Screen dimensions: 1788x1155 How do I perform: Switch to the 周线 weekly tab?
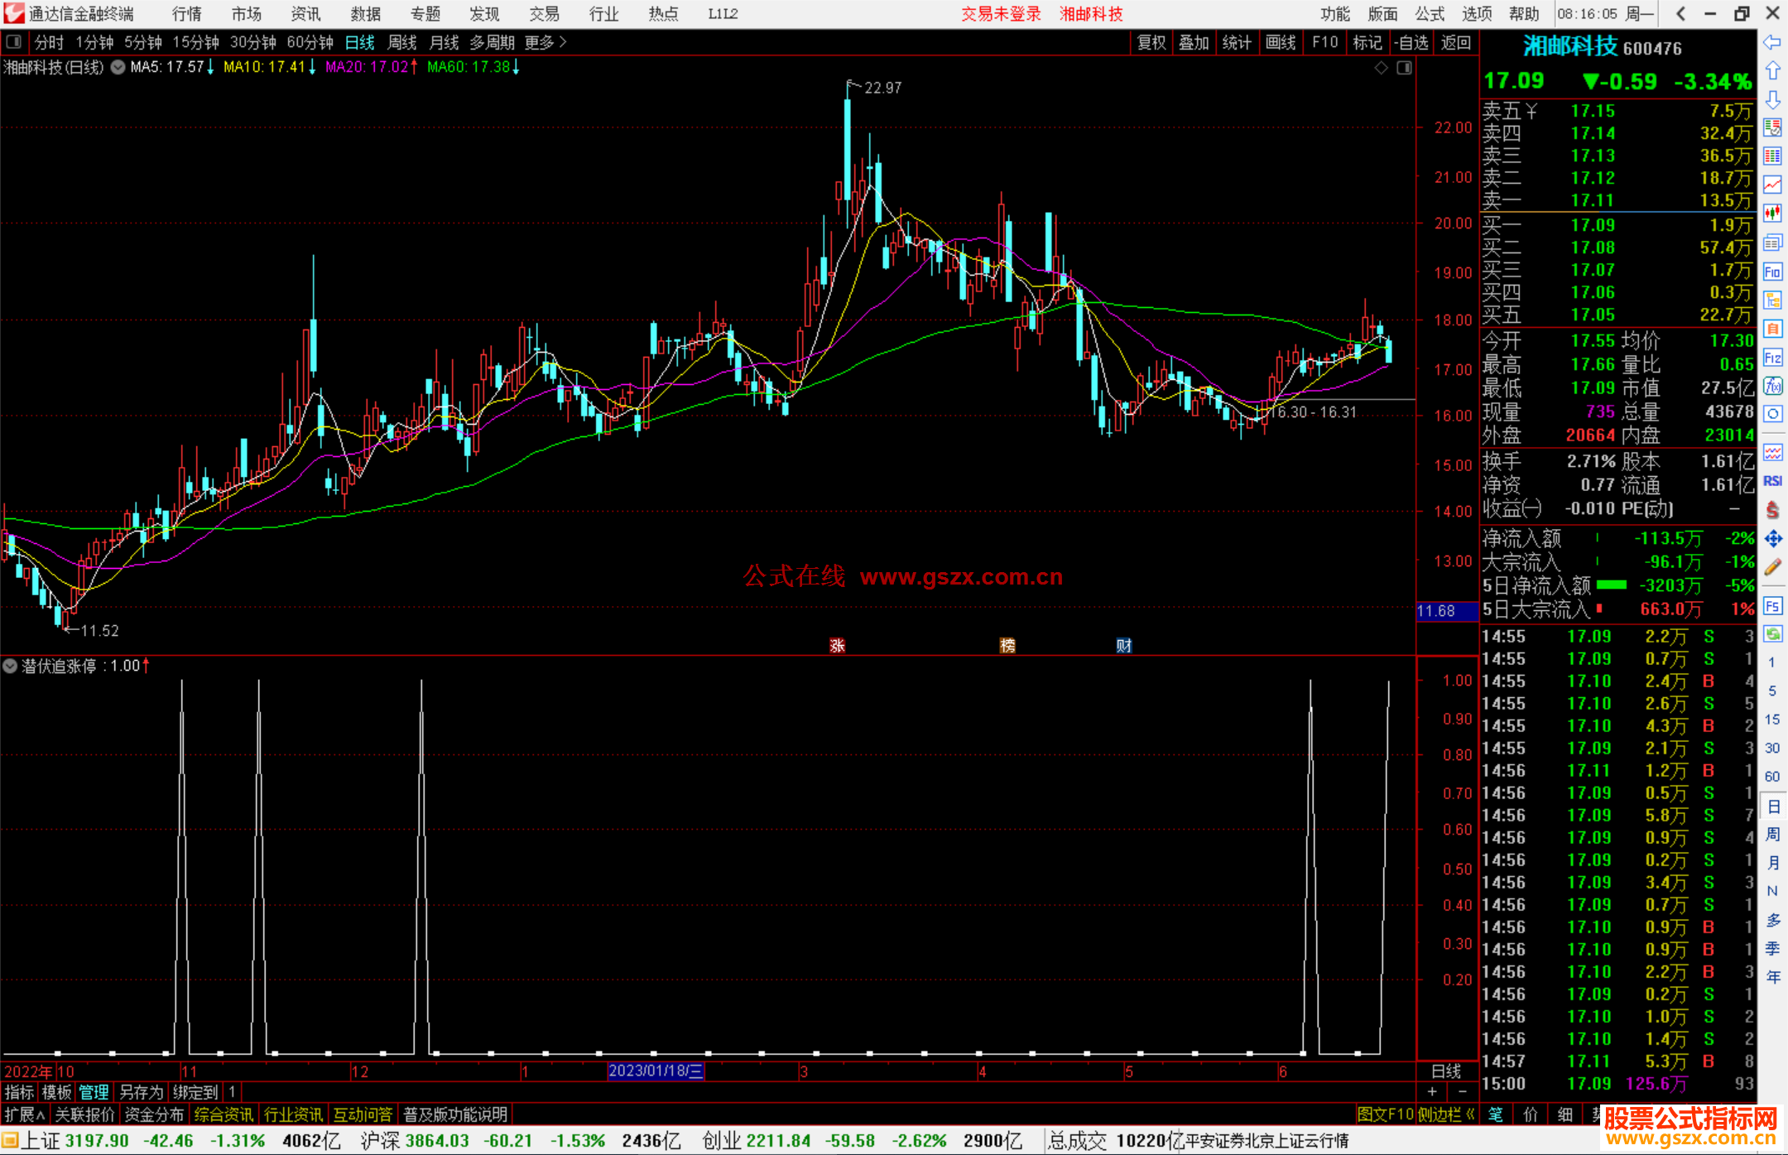point(402,42)
